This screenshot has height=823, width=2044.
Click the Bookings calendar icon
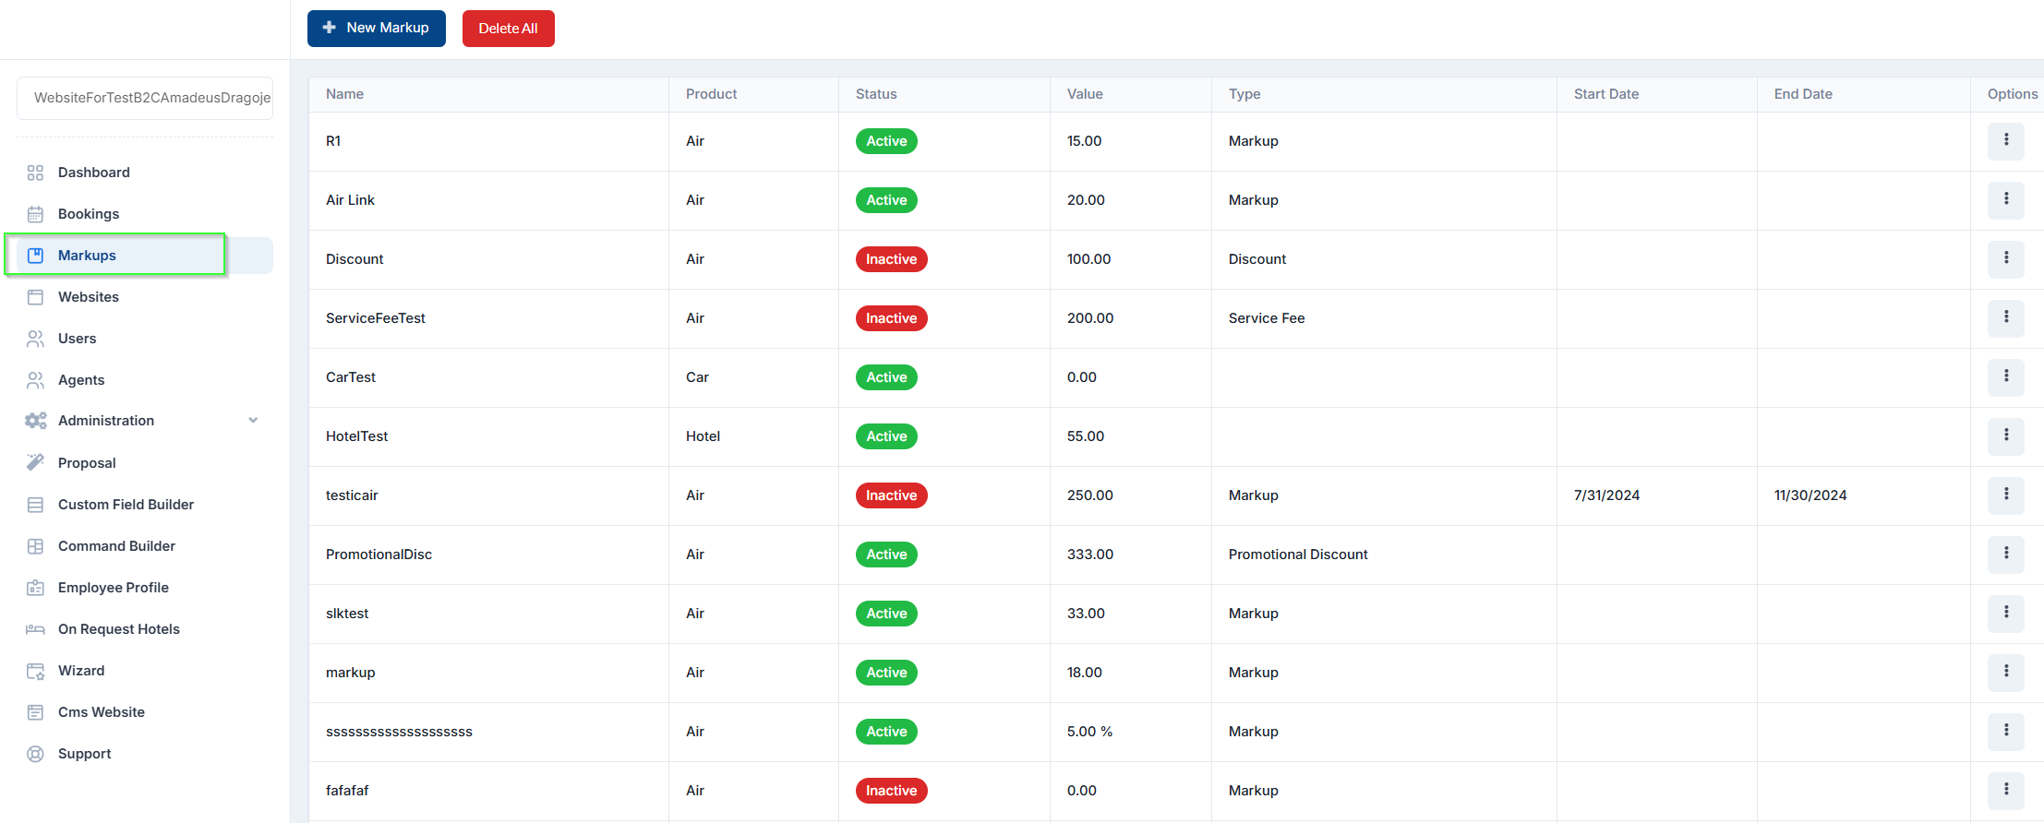(35, 214)
